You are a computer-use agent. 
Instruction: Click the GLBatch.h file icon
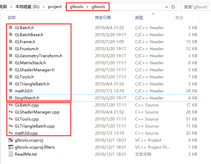coord(11,27)
